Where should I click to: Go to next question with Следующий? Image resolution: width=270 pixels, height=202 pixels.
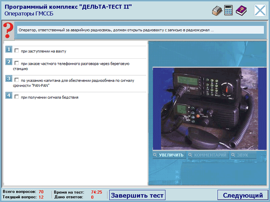242,195
